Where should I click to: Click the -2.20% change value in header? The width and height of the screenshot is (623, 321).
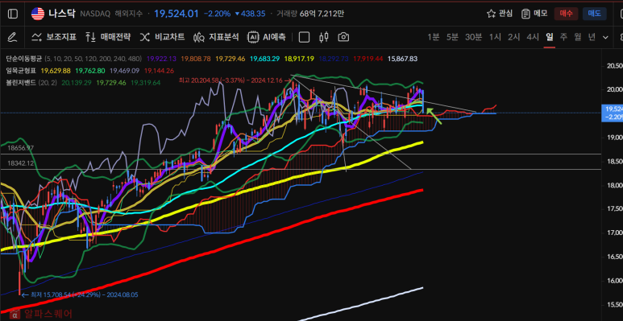pyautogui.click(x=218, y=14)
